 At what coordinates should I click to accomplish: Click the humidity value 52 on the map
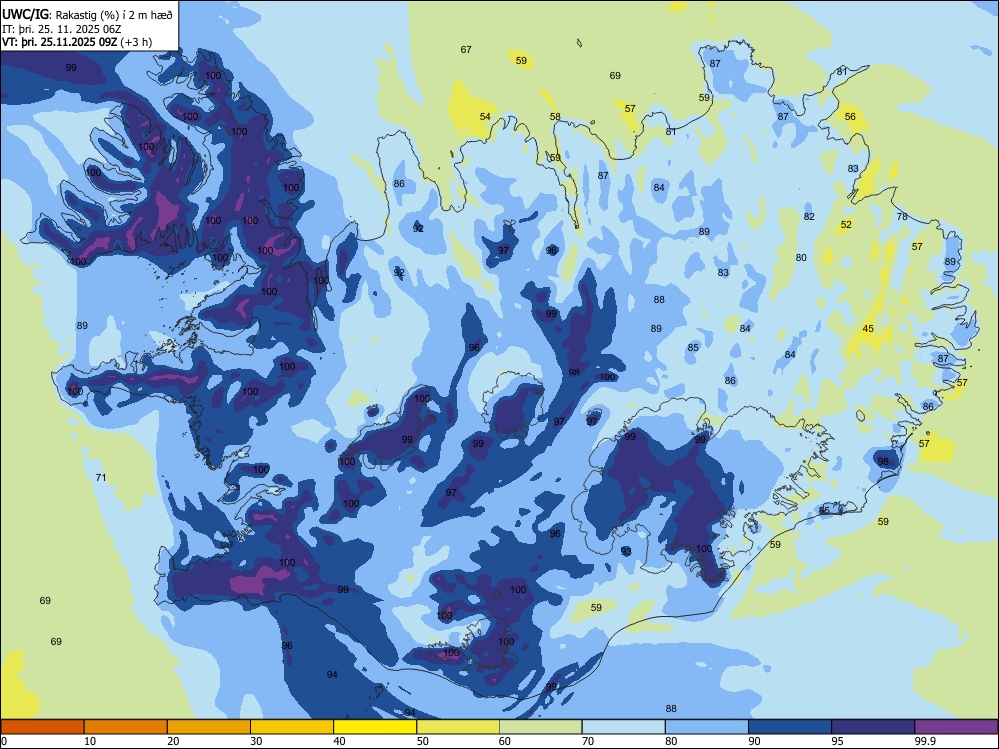[x=846, y=224]
